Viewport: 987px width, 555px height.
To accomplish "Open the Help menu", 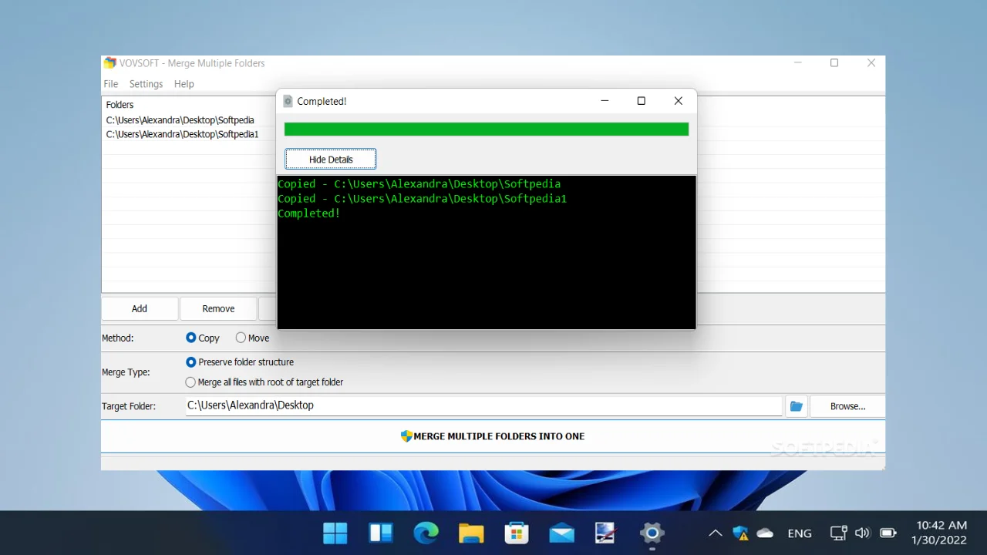I will (184, 84).
